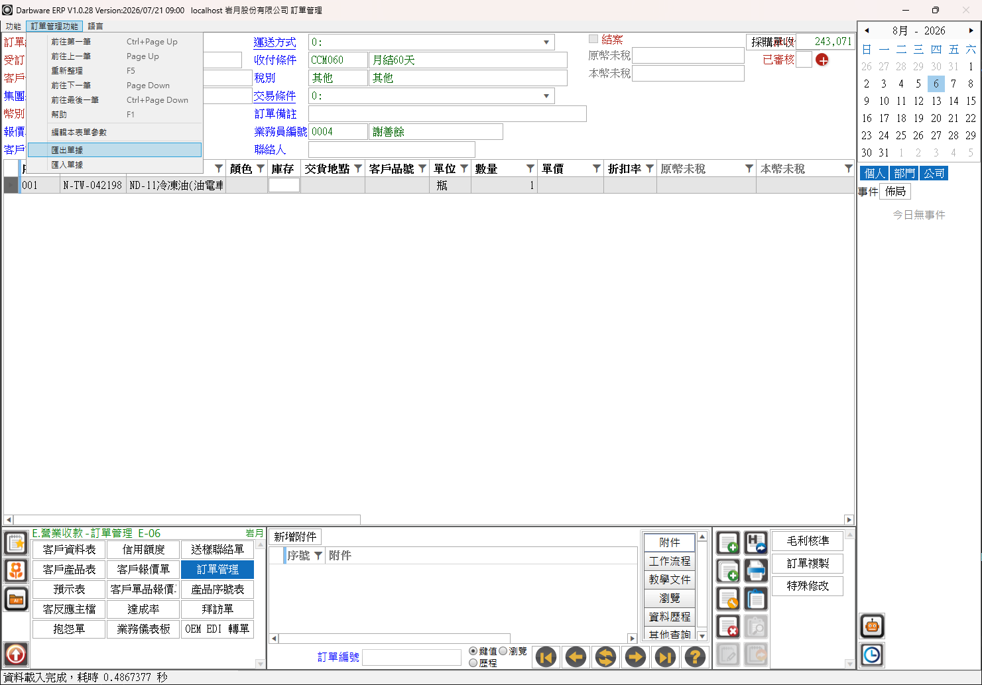Viewport: 982px width, 685px height.
Task: Click the document with H and arrow icon
Action: pyautogui.click(x=756, y=543)
